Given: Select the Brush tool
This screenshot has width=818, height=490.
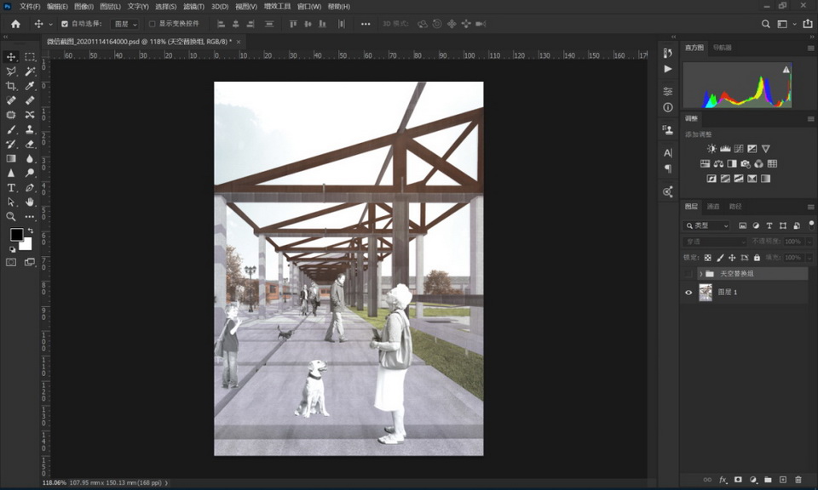Looking at the screenshot, I should pos(11,129).
